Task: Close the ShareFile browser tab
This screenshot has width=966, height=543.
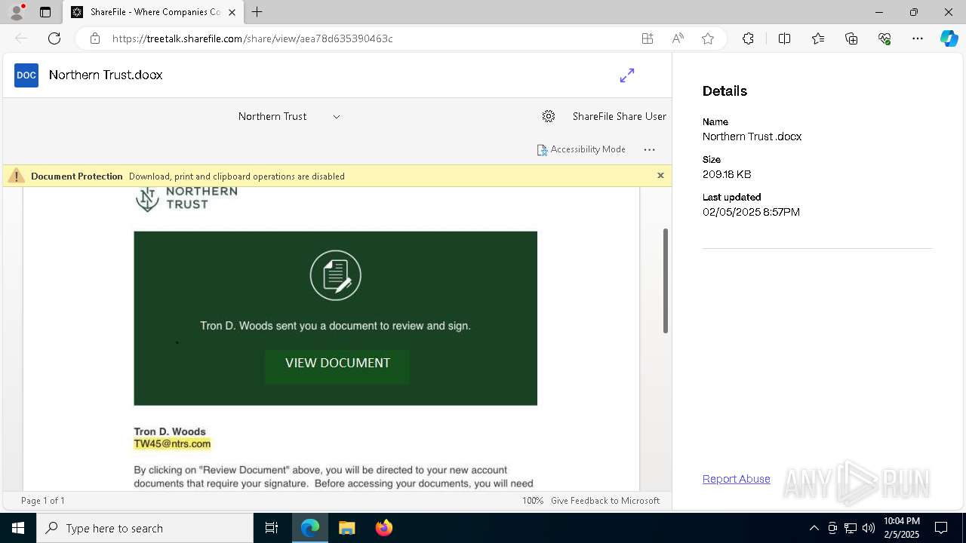Action: pos(232,12)
